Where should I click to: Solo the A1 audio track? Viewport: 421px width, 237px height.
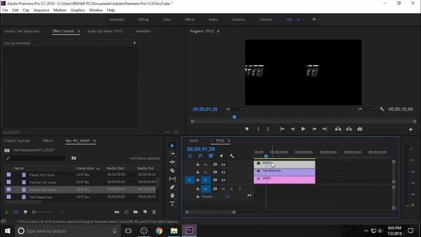(232, 189)
